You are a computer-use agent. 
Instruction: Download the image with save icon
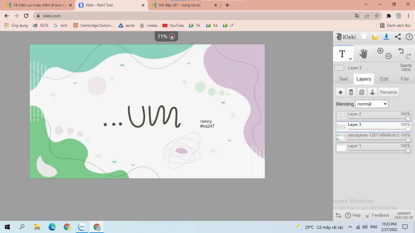coord(386,37)
